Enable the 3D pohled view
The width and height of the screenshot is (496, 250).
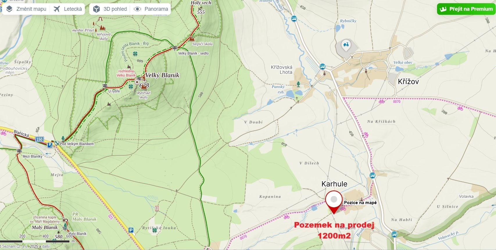pos(110,9)
